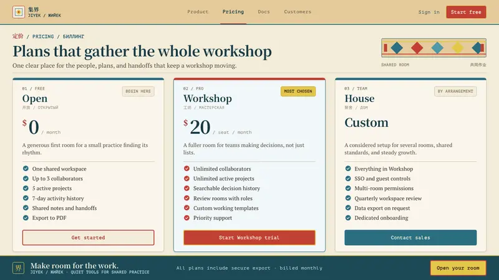Click All plans include secure export text
This screenshot has width=499, height=280.
coord(249,268)
